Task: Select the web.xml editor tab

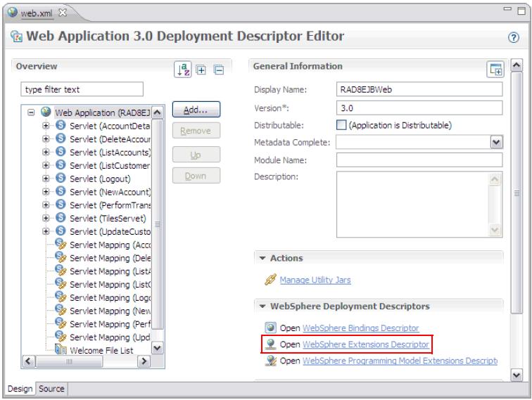Action: (x=37, y=13)
